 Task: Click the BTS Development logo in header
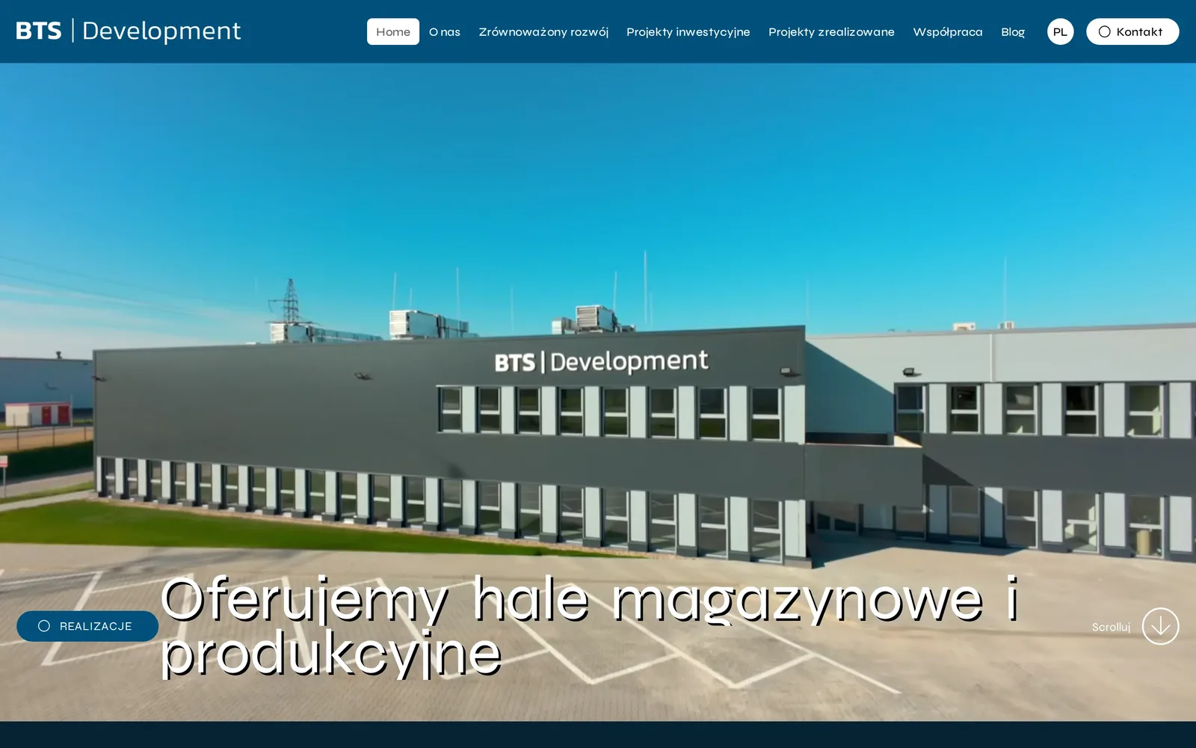point(129,31)
